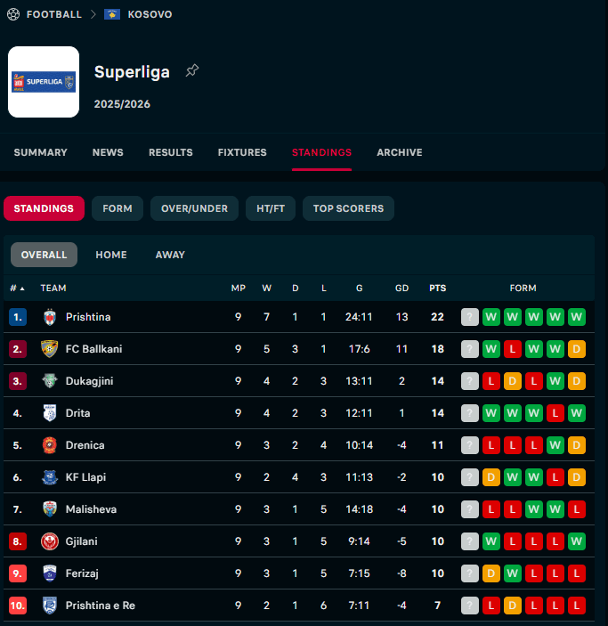The image size is (608, 626).
Task: Click the Kosovo flag icon
Action: point(112,14)
